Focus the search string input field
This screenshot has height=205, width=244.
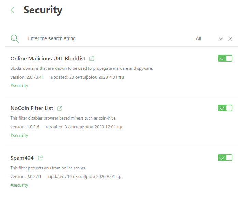tap(109, 38)
